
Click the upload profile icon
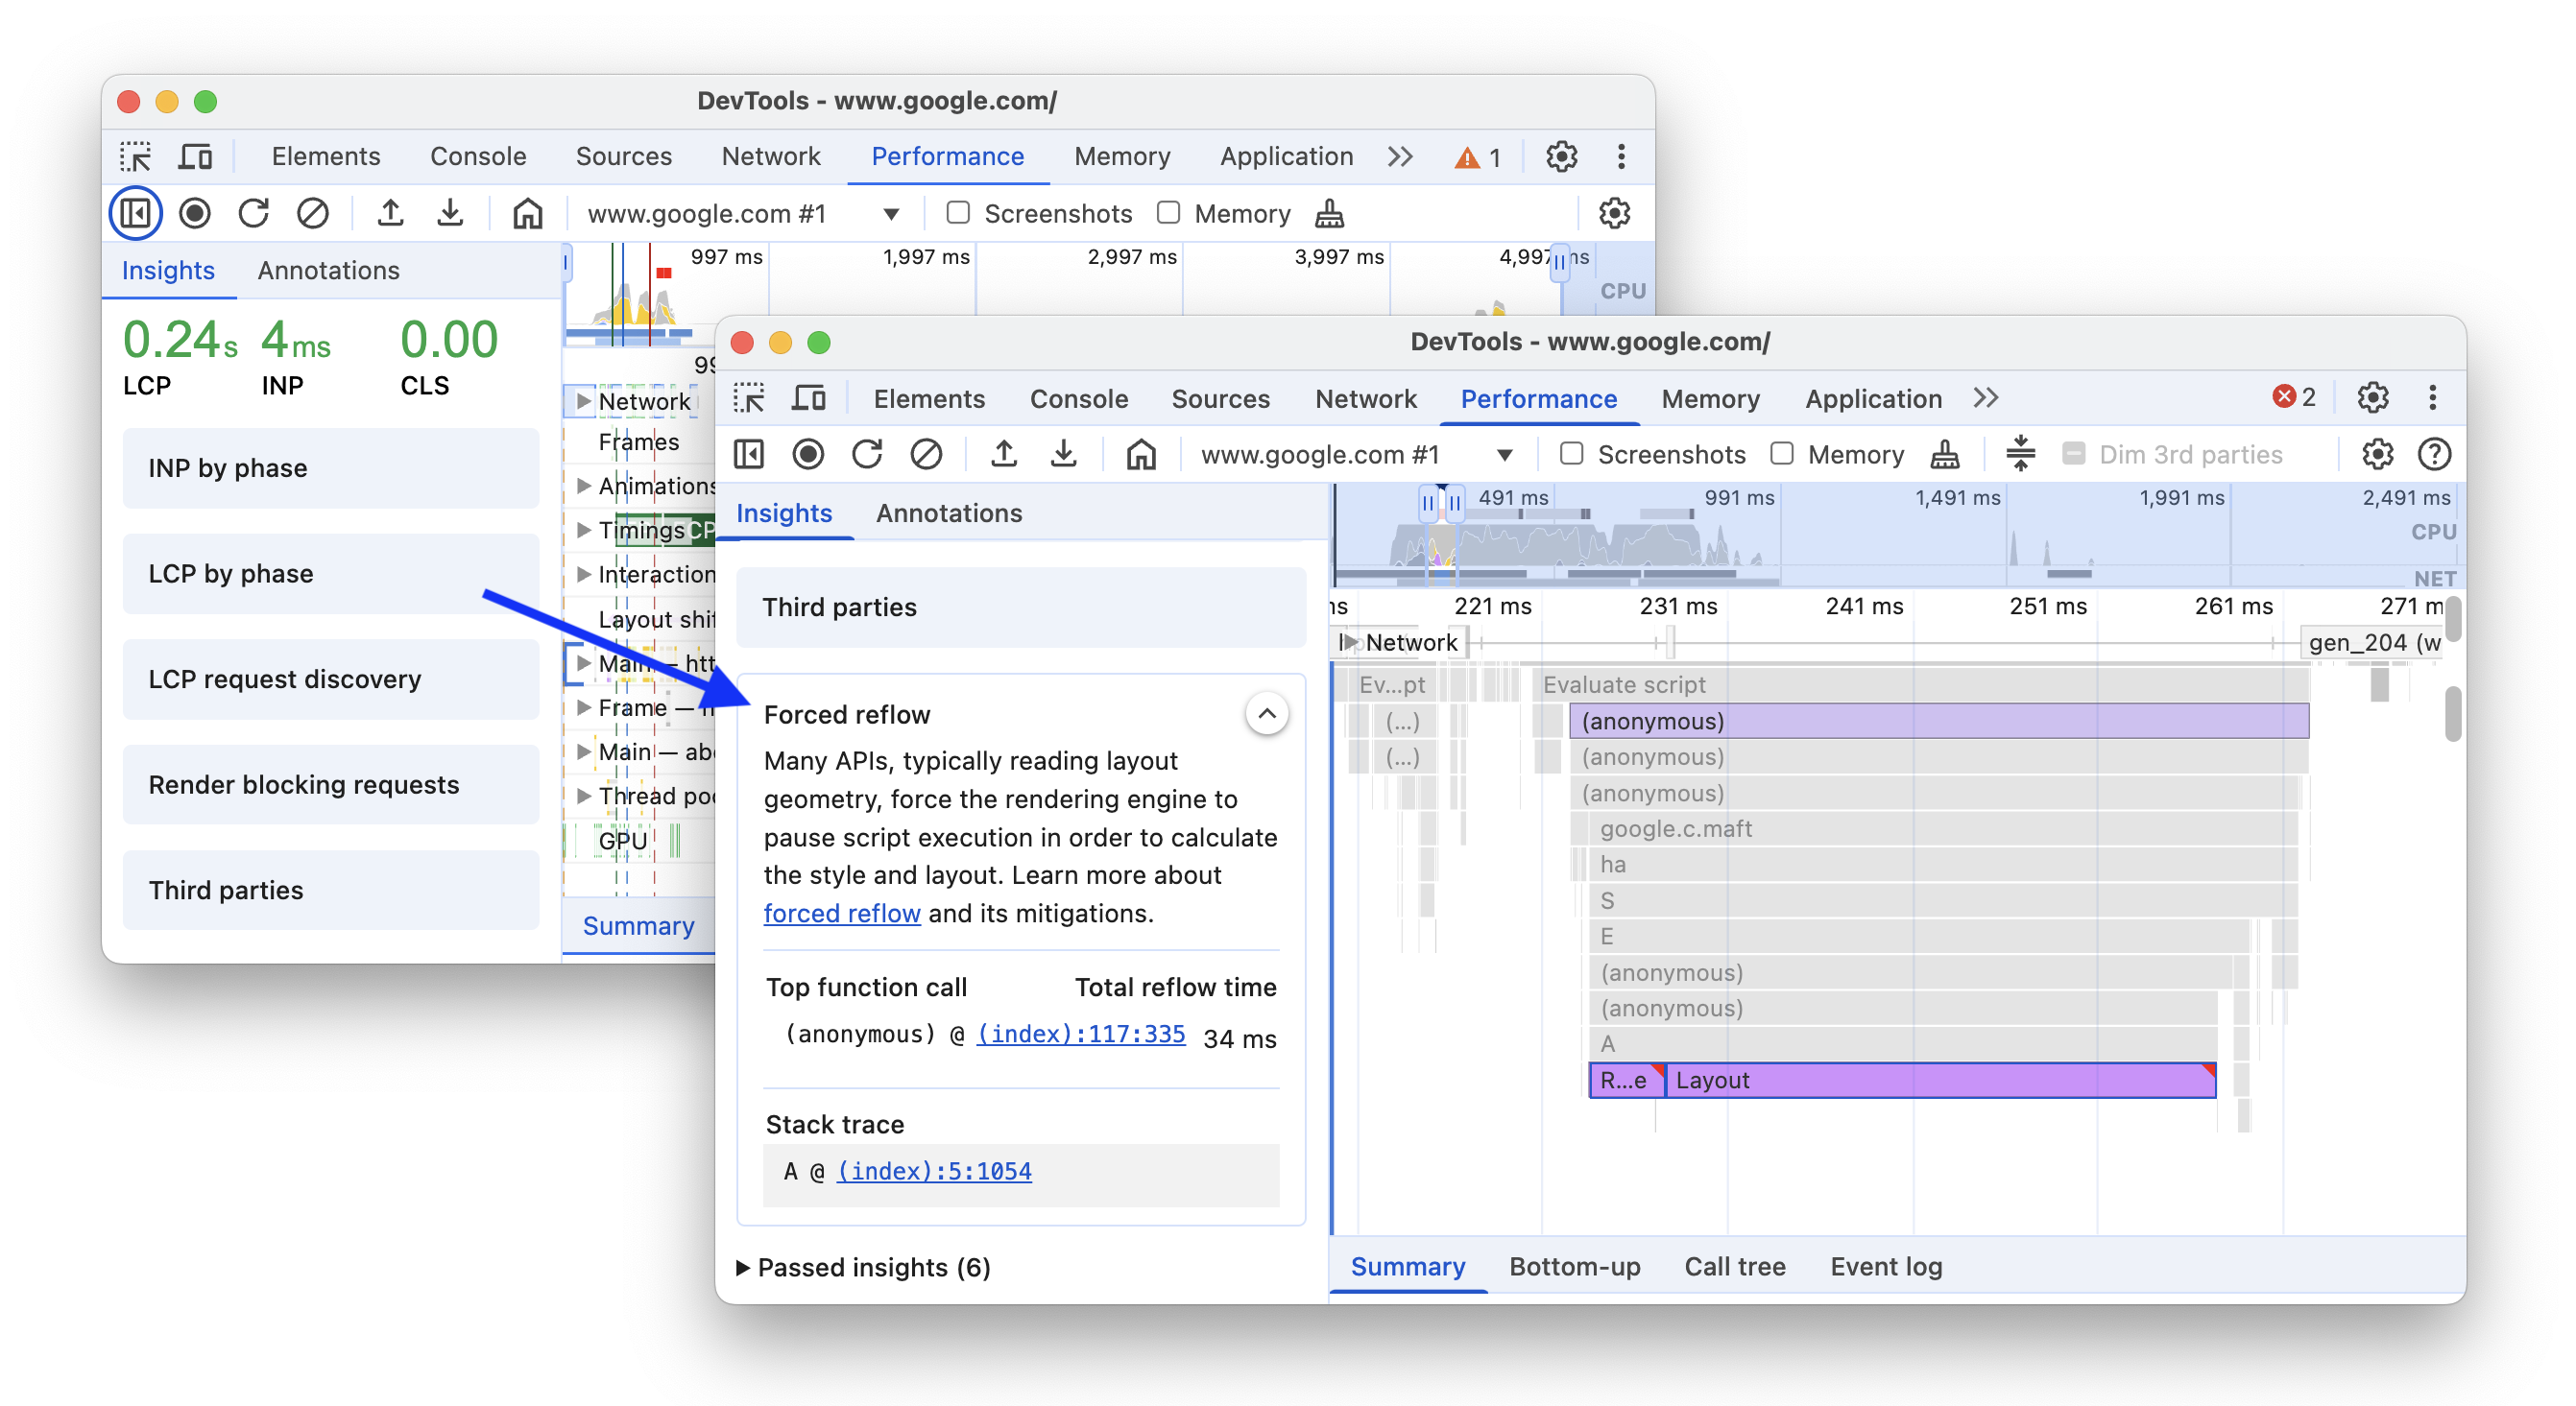[1000, 456]
